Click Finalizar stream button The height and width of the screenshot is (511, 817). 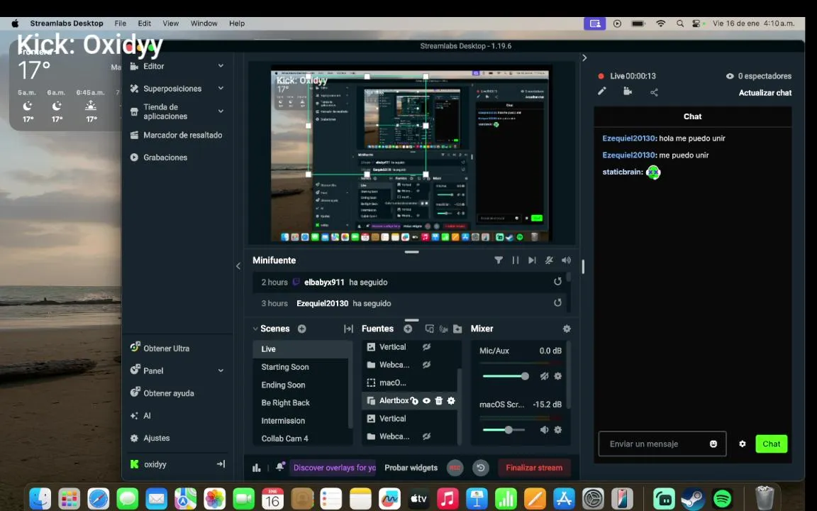pos(534,468)
